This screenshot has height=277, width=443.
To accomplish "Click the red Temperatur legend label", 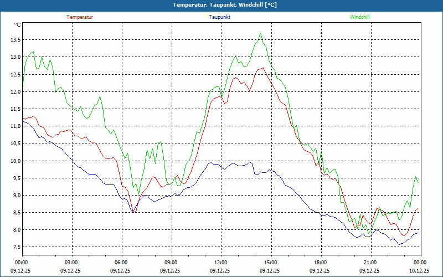I will 80,17.
